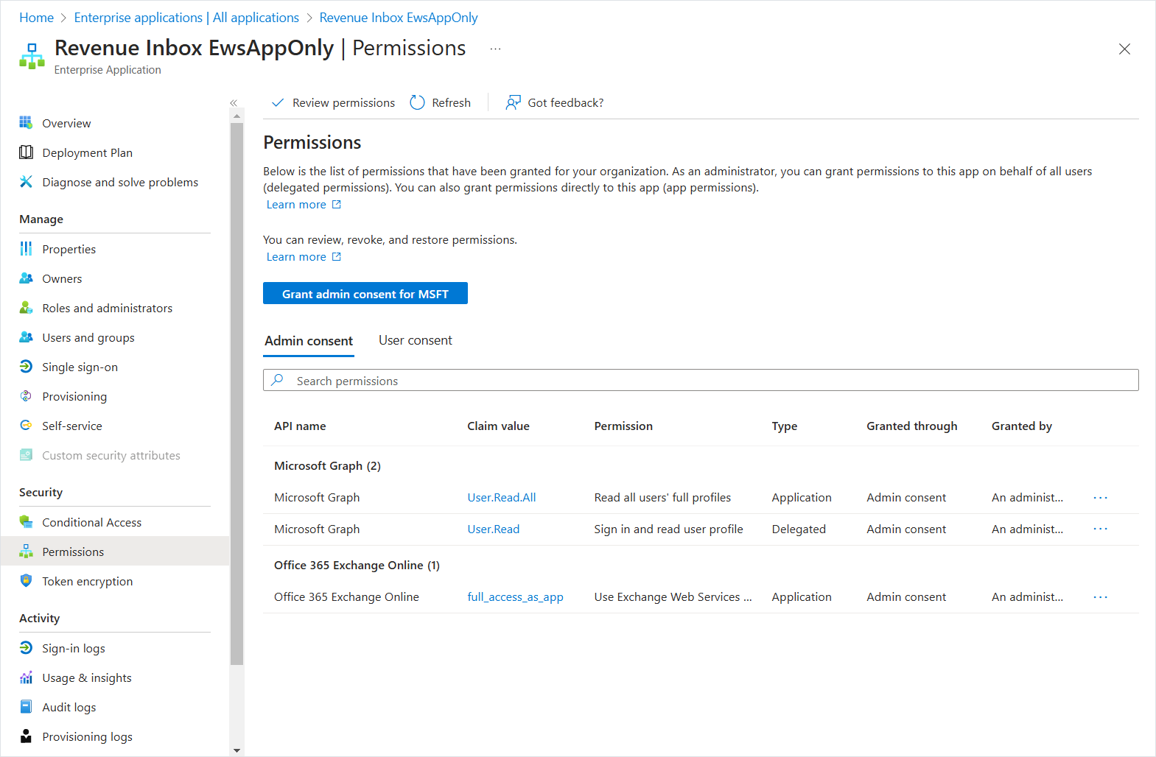Close the Permissions blade with X
Viewport: 1156px width, 757px height.
coord(1124,49)
